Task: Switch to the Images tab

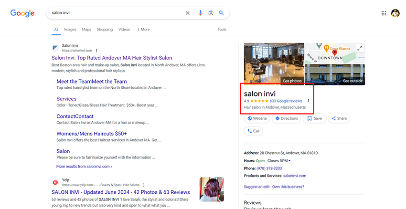Action: click(x=70, y=30)
